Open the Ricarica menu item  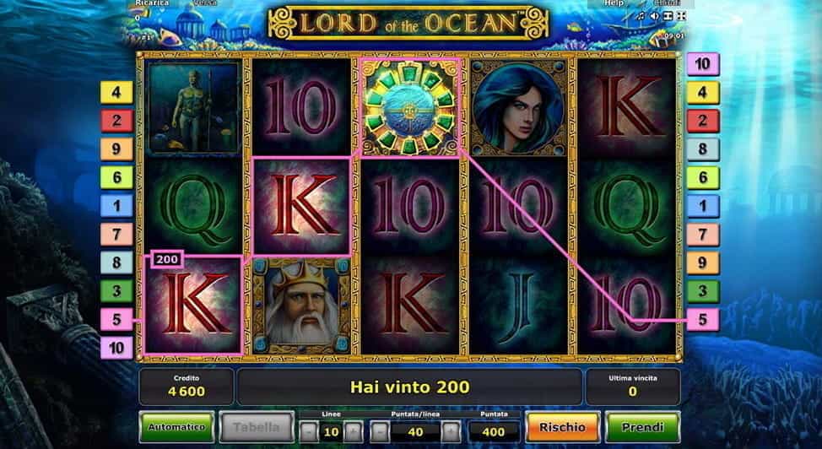pyautogui.click(x=152, y=3)
